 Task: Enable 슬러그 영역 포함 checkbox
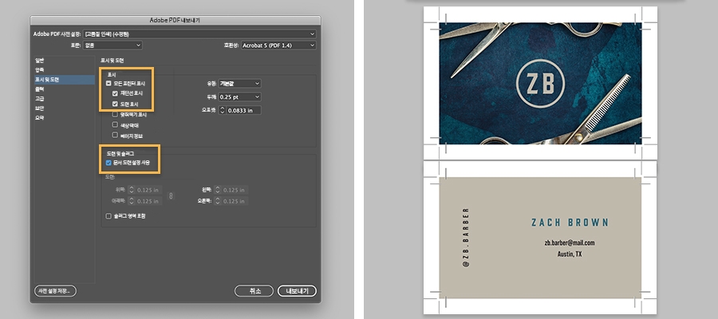pyautogui.click(x=108, y=216)
